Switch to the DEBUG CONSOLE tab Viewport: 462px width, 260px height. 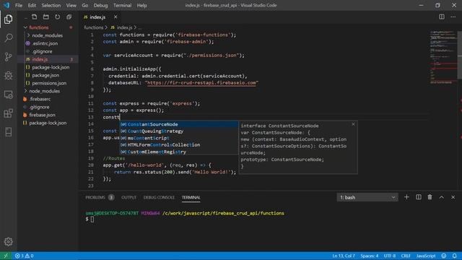(x=159, y=197)
